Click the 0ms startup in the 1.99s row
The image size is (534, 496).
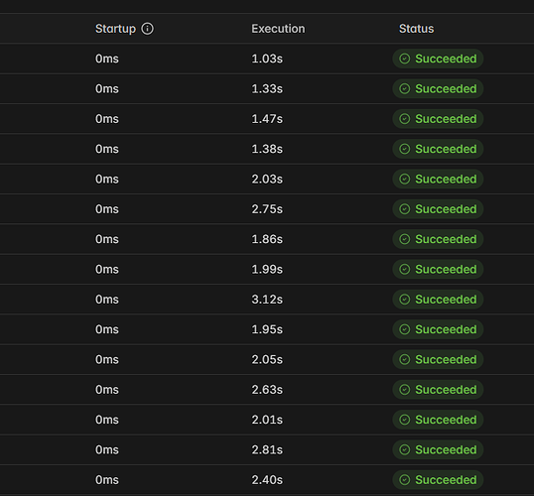(x=107, y=269)
